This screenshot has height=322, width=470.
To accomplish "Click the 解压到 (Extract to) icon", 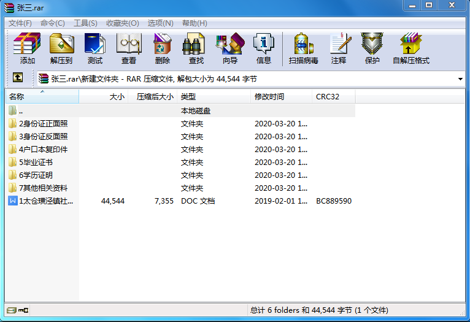I will point(61,48).
